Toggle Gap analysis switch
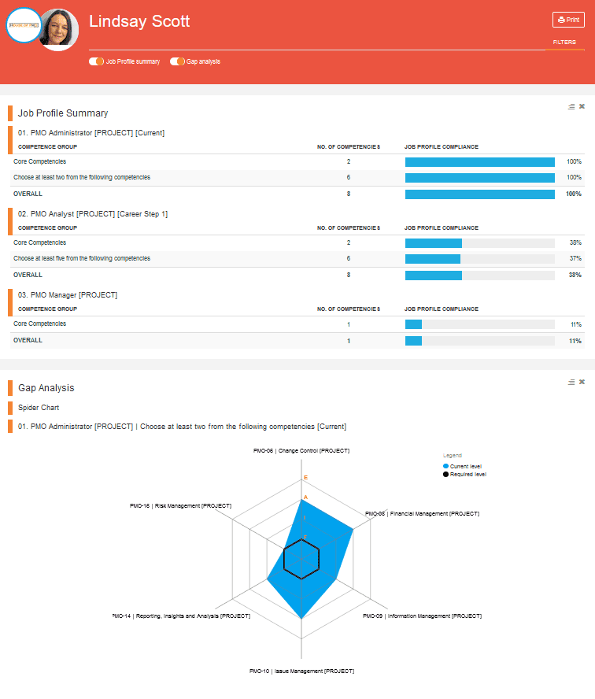This screenshot has height=699, width=595. 177,61
